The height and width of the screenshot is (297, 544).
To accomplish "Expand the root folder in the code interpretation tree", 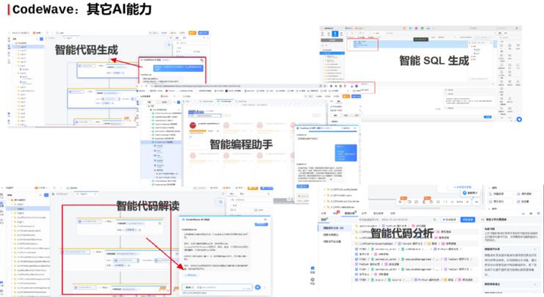I will click(10, 199).
